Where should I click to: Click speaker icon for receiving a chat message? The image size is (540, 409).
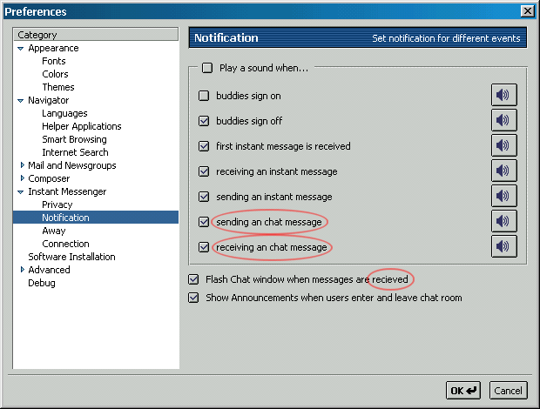[x=503, y=247]
